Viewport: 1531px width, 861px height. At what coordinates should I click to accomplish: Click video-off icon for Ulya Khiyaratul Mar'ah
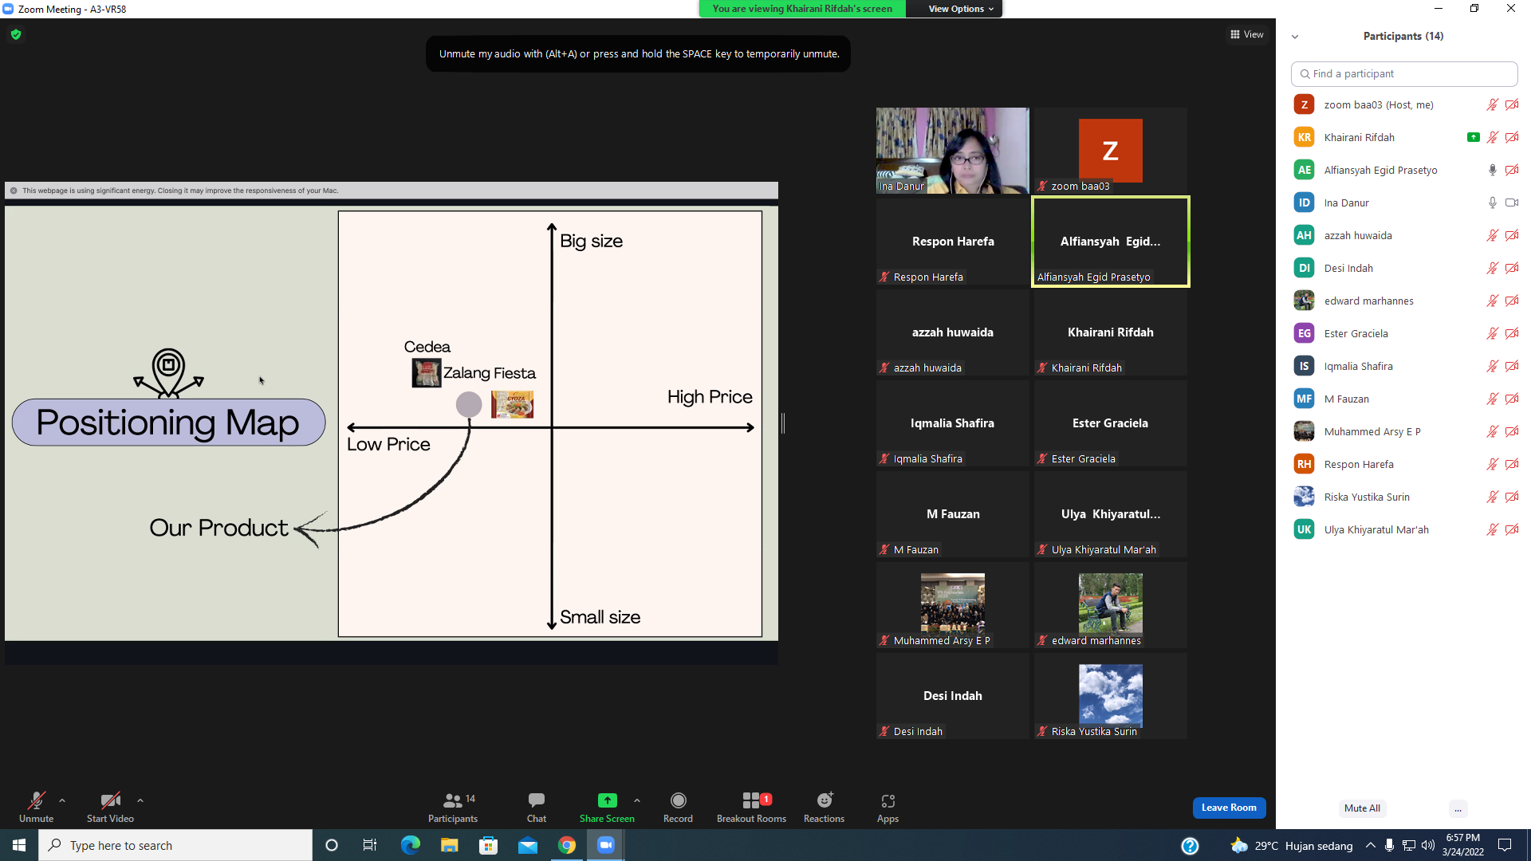click(x=1512, y=529)
